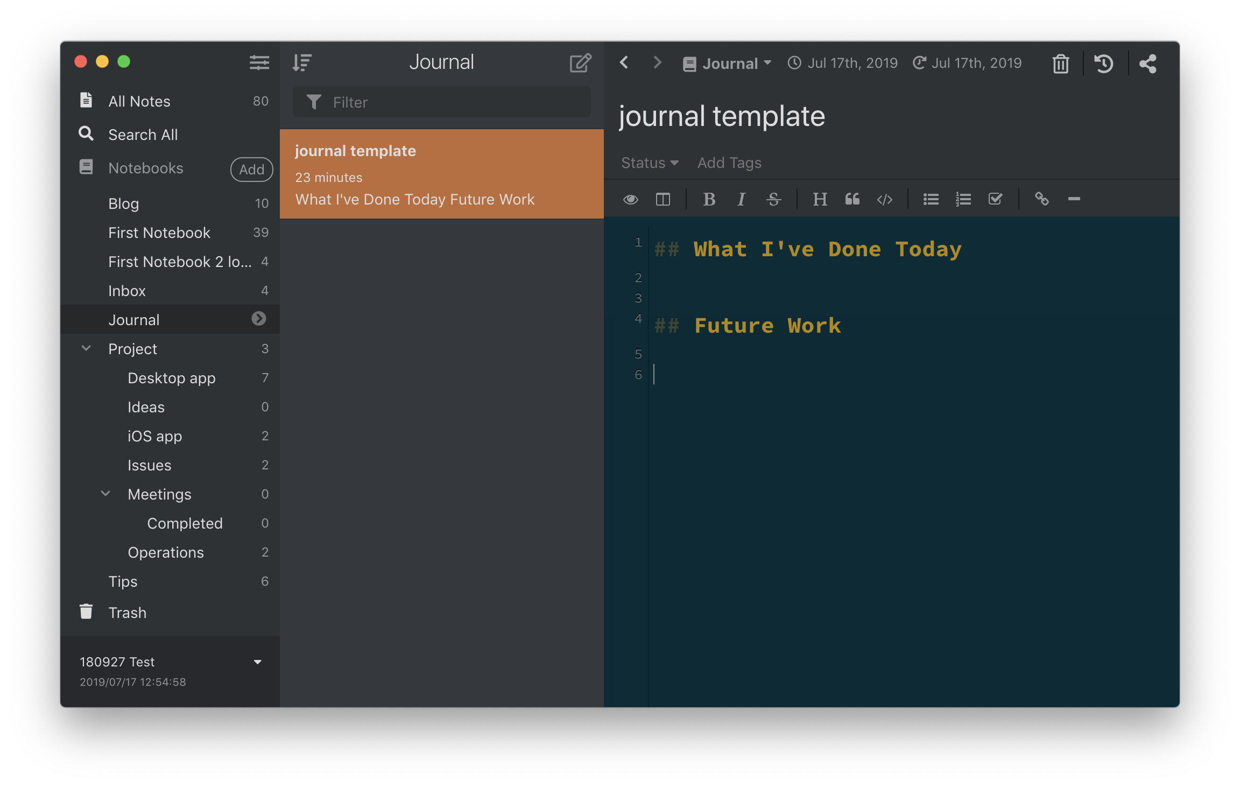Click the Status dropdown on note
Viewport: 1240px width, 787px height.
click(x=649, y=163)
